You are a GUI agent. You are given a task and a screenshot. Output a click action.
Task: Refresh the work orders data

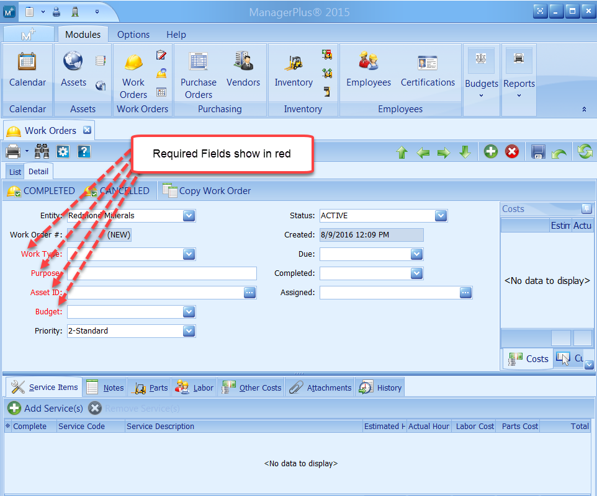click(585, 151)
